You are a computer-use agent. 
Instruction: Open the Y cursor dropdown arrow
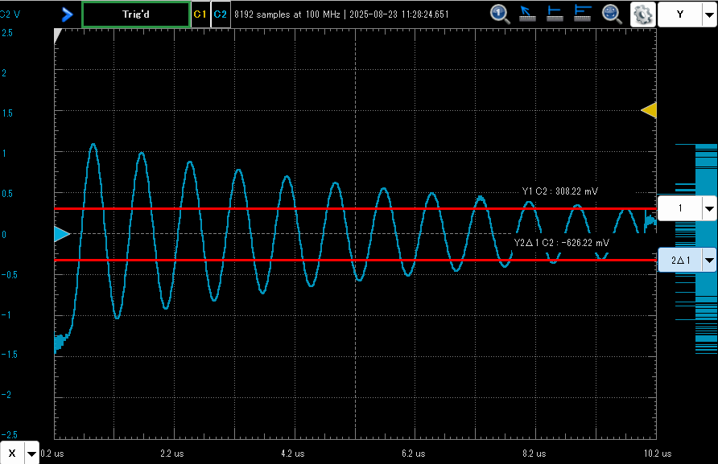709,14
